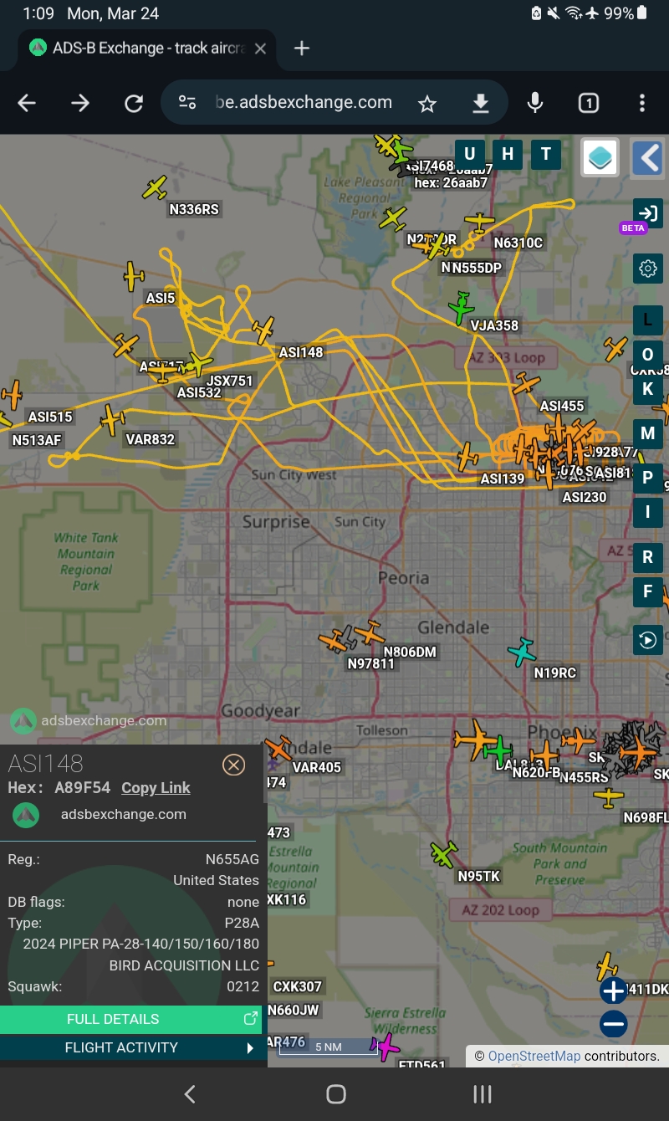The image size is (669, 1121).
Task: Close the ASI148 aircraft info panel
Action: [233, 765]
